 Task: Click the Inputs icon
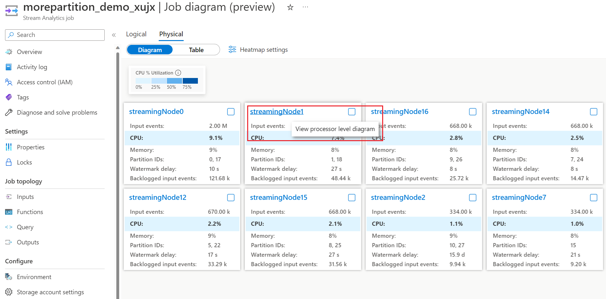tap(9, 197)
